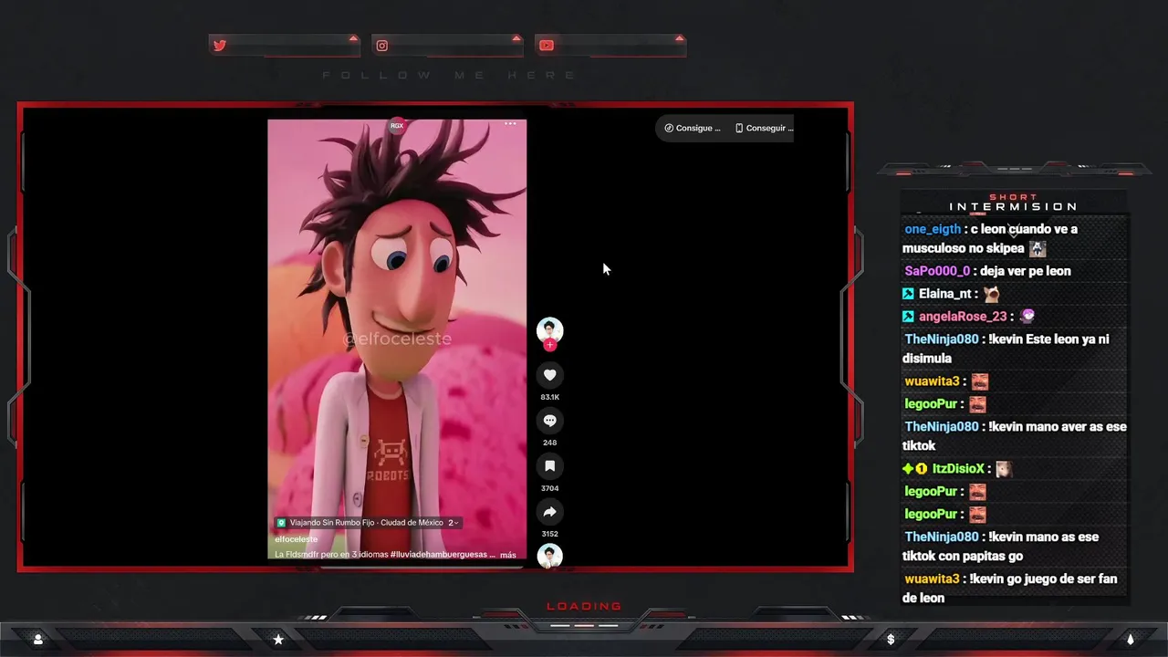Viewport: 1168px width, 657px height.
Task: Expand the caption with 'más'
Action: point(508,555)
